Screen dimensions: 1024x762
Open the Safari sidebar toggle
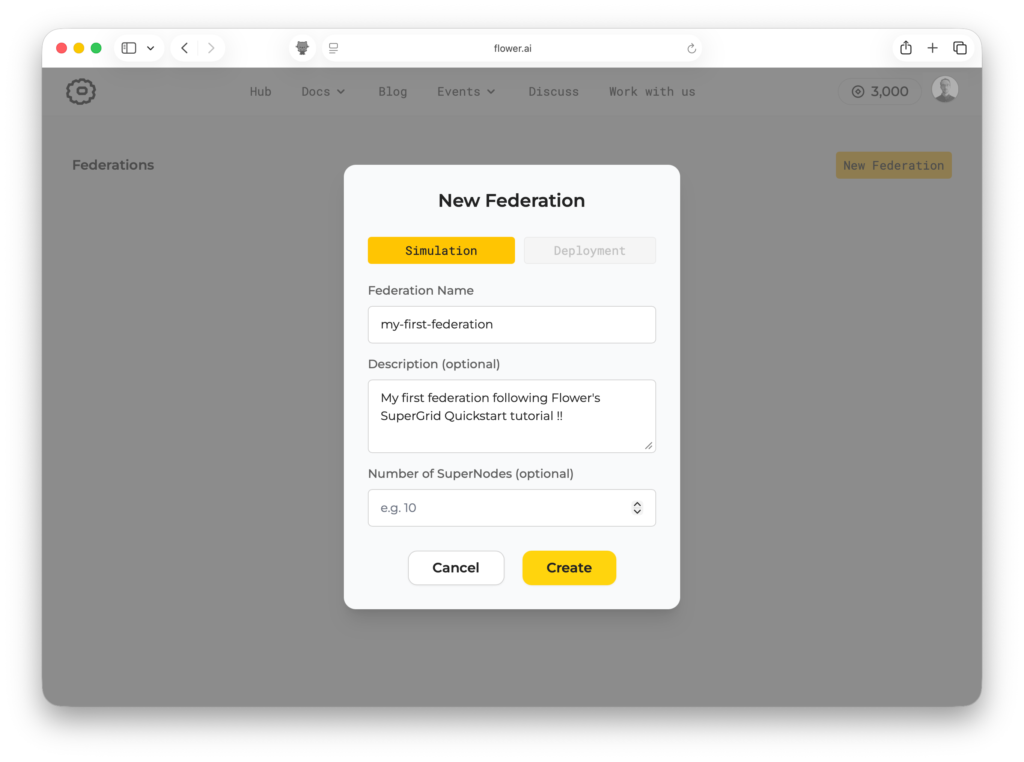(x=129, y=48)
